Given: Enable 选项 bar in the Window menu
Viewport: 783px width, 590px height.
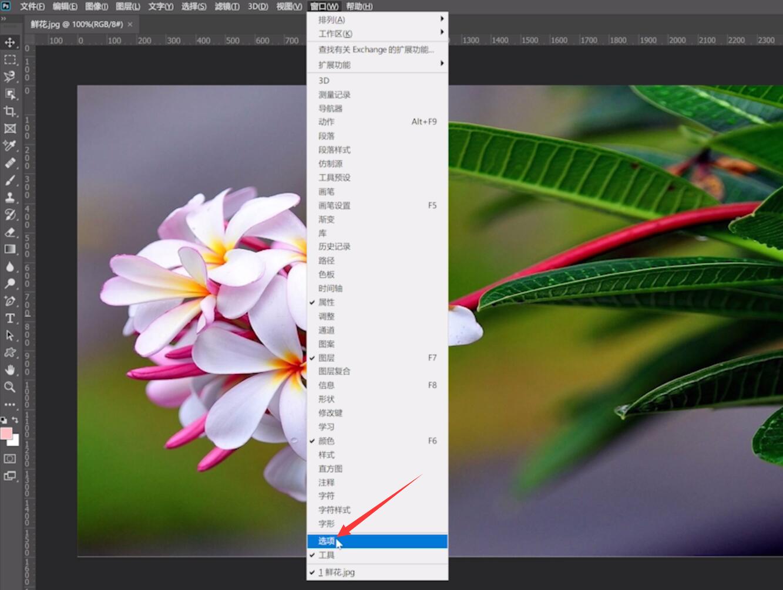Looking at the screenshot, I should [377, 541].
